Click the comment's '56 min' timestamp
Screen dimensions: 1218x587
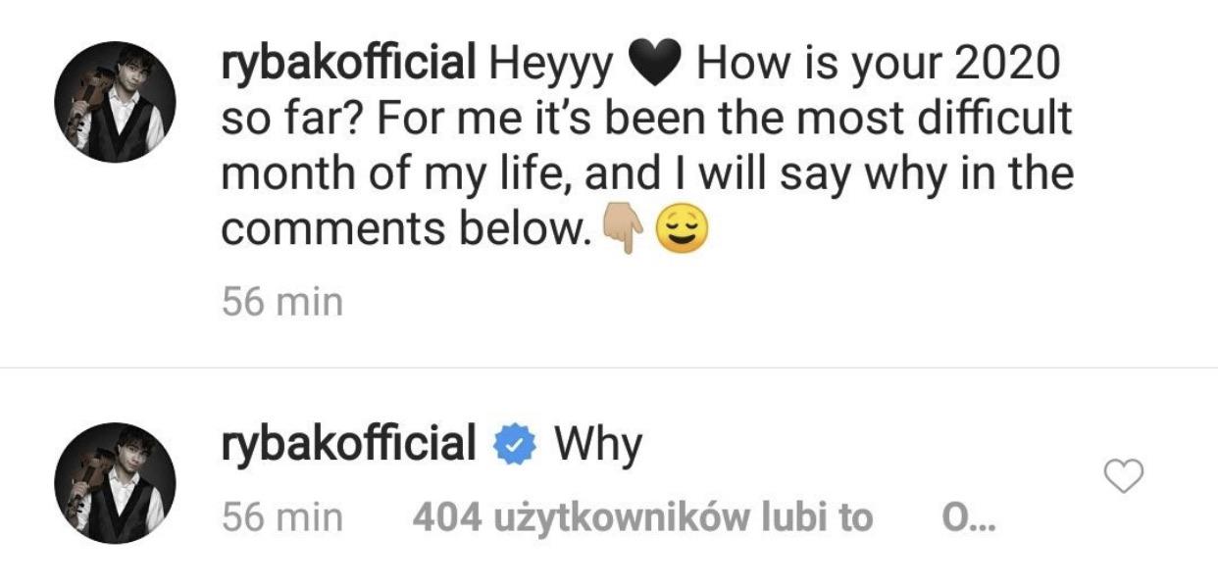pyautogui.click(x=282, y=517)
